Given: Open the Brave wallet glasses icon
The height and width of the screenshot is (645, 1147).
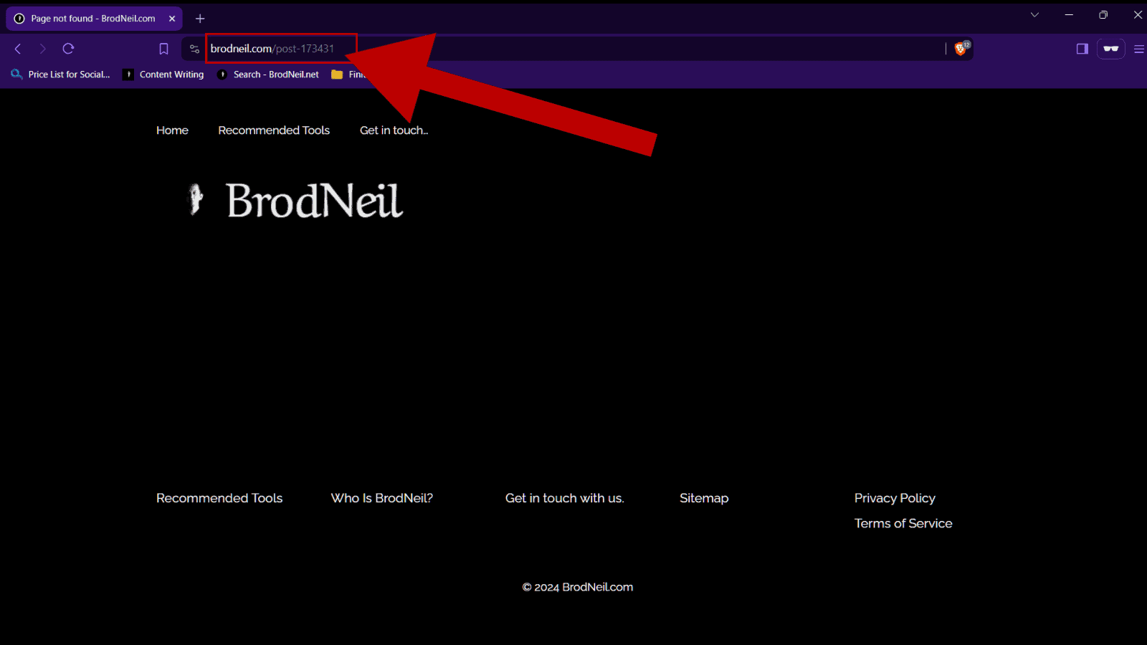Looking at the screenshot, I should coord(1111,49).
